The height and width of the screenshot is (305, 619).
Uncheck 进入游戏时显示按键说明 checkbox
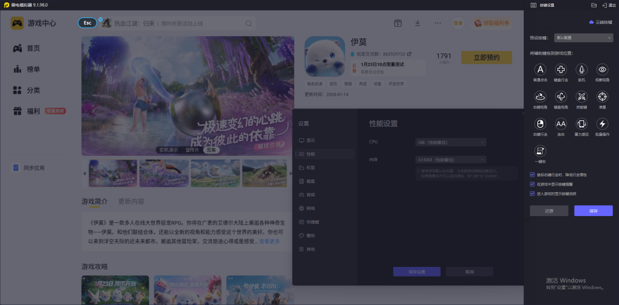click(532, 194)
